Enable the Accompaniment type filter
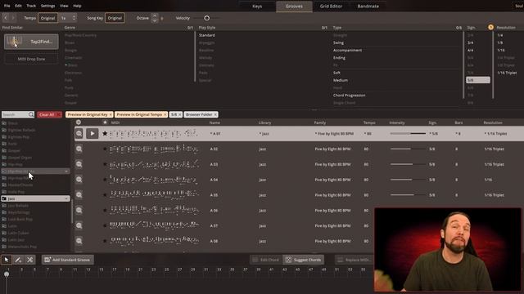524x294 pixels. pyautogui.click(x=347, y=51)
